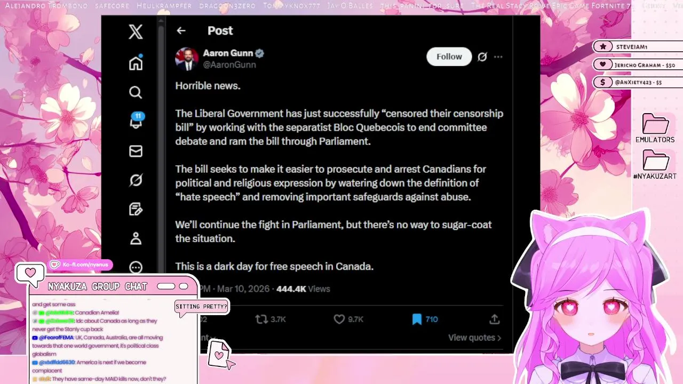Open the EMULATORS desktop folder
Viewport: 683px width, 384px height.
coord(655,129)
